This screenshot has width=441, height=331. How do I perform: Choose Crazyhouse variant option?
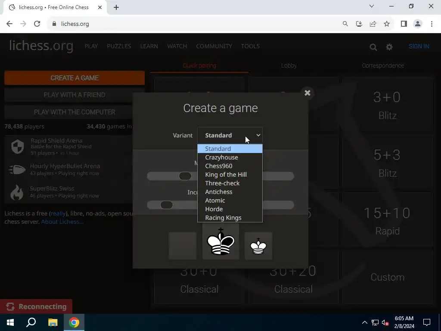point(230,157)
